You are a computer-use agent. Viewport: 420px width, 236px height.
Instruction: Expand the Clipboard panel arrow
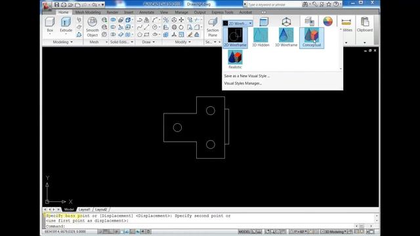point(365,43)
